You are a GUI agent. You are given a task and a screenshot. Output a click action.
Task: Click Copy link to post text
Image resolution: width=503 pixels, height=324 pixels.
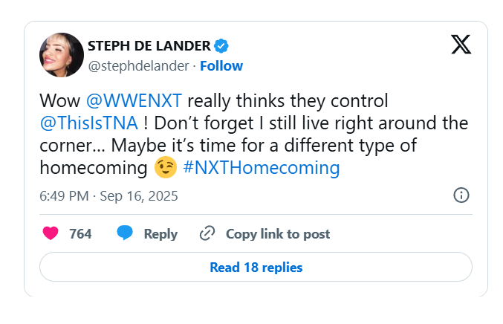click(x=277, y=234)
